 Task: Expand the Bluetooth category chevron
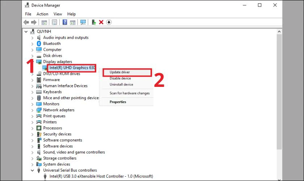(32, 44)
